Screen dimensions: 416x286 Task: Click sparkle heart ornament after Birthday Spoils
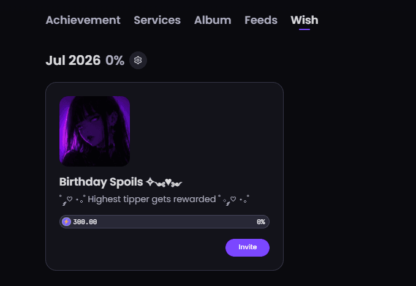click(164, 182)
